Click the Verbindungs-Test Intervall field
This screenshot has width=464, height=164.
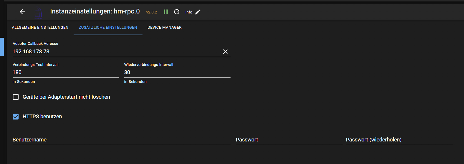click(x=65, y=72)
